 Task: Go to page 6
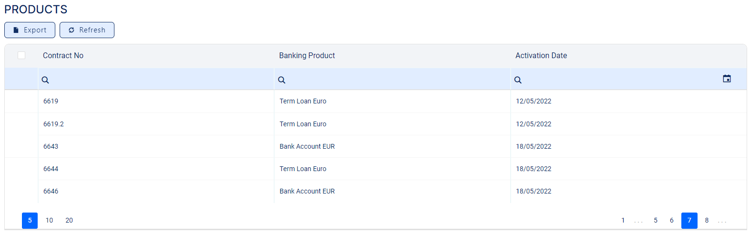coord(671,220)
